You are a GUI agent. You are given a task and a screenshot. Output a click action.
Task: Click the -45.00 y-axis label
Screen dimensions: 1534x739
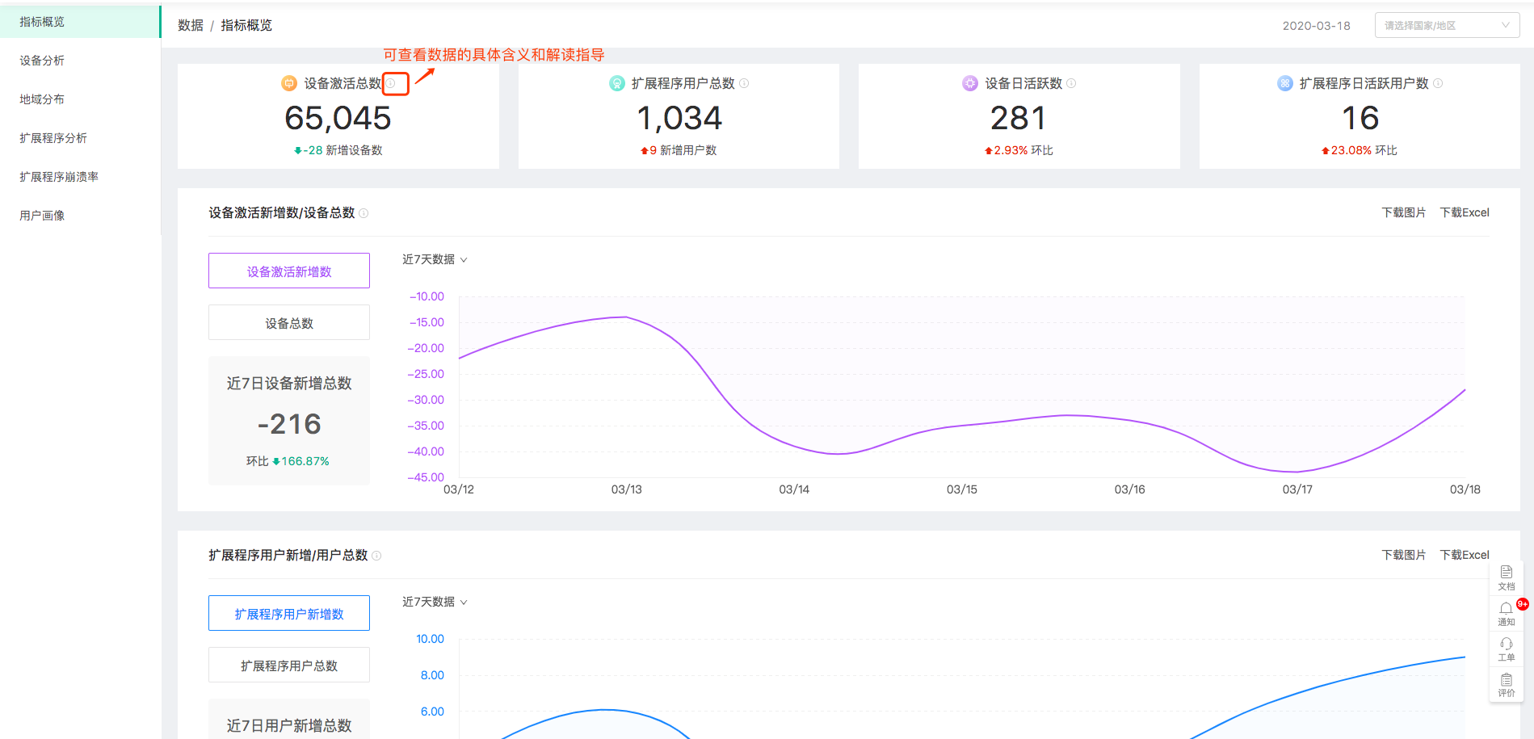(x=426, y=477)
